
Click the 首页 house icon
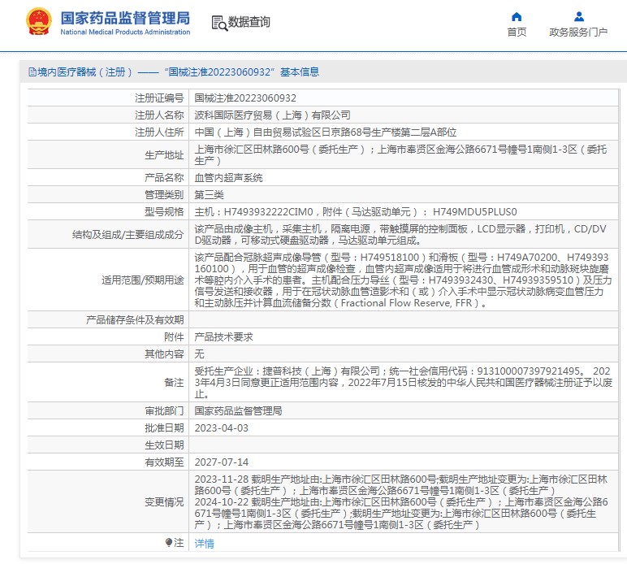pos(517,16)
